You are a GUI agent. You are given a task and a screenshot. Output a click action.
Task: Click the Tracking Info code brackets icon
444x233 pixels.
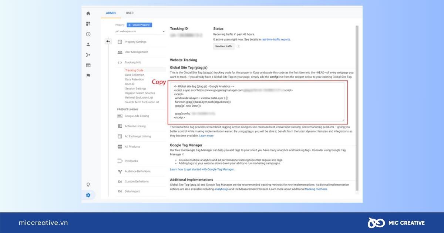click(120, 63)
